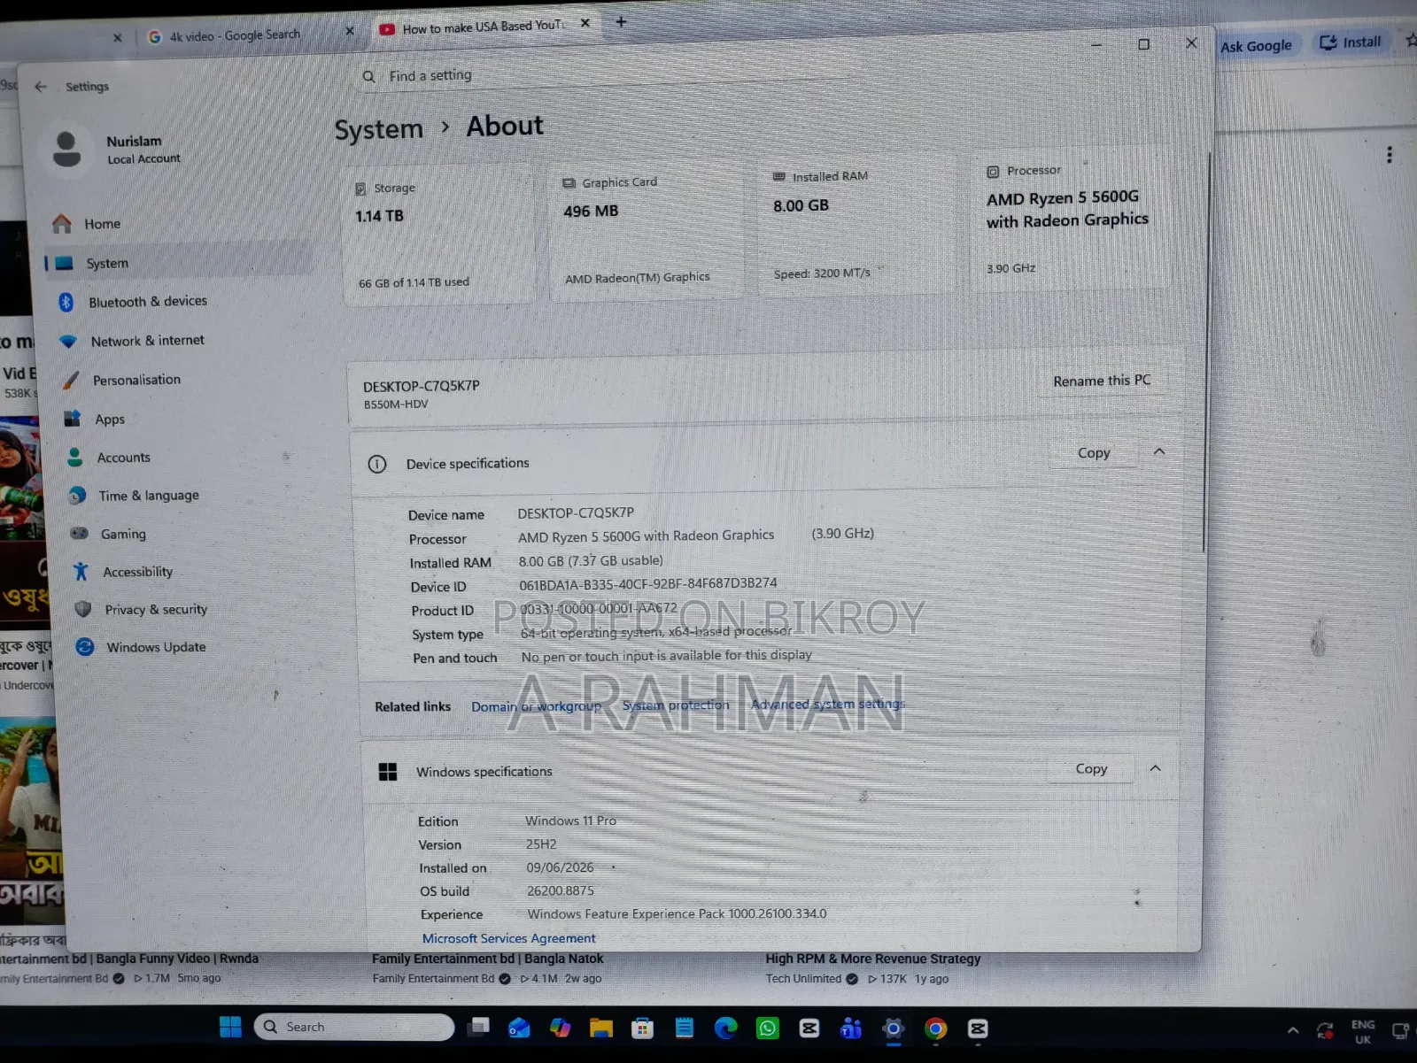Click the Ask Google button in Chrome
This screenshot has width=1417, height=1063.
click(1256, 46)
